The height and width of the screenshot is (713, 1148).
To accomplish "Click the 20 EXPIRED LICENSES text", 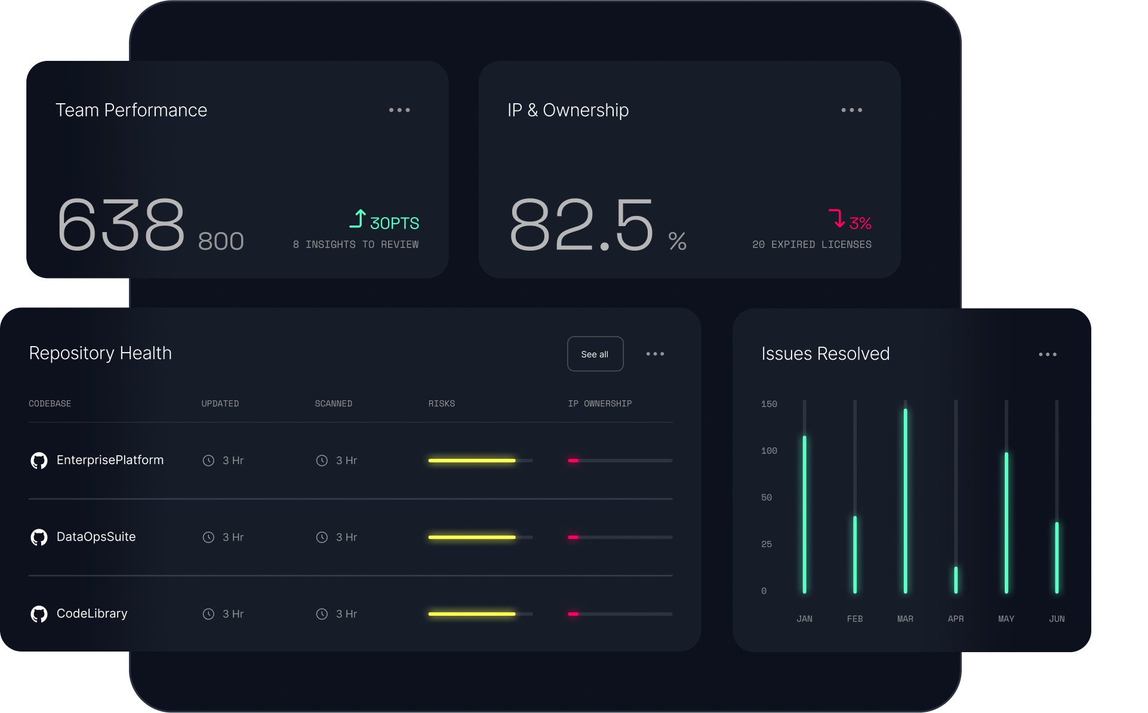I will tap(812, 245).
